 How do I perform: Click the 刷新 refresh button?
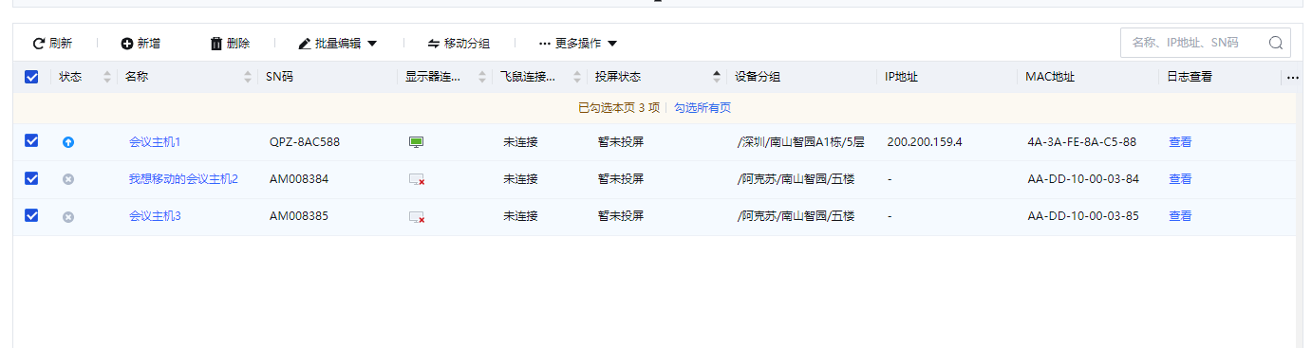click(52, 44)
